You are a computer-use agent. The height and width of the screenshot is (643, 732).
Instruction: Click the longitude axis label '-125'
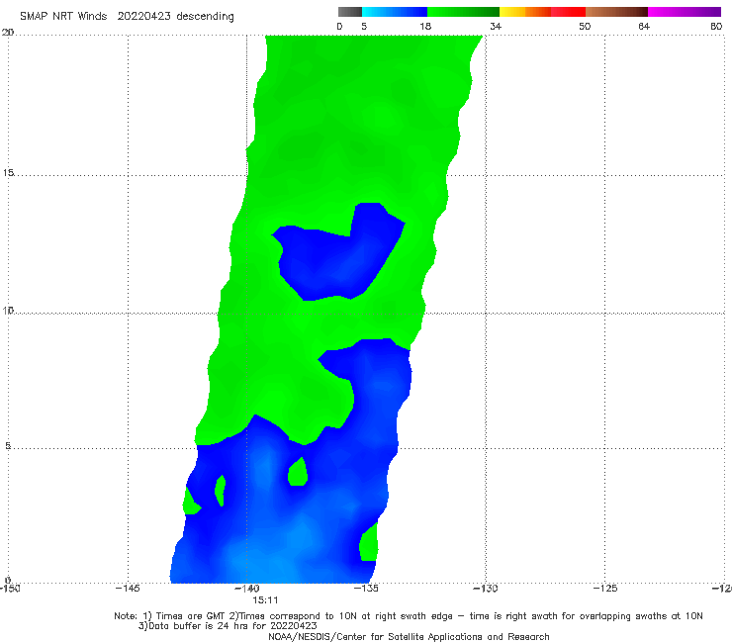click(x=605, y=589)
